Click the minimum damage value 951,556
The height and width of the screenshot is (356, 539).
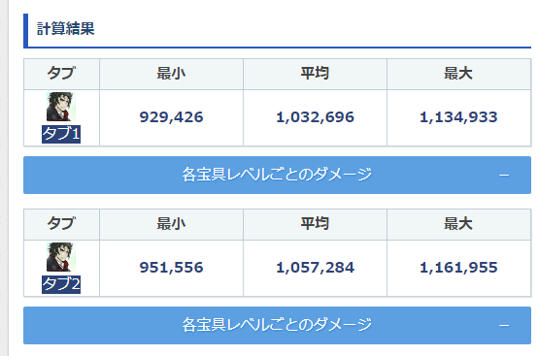click(171, 268)
